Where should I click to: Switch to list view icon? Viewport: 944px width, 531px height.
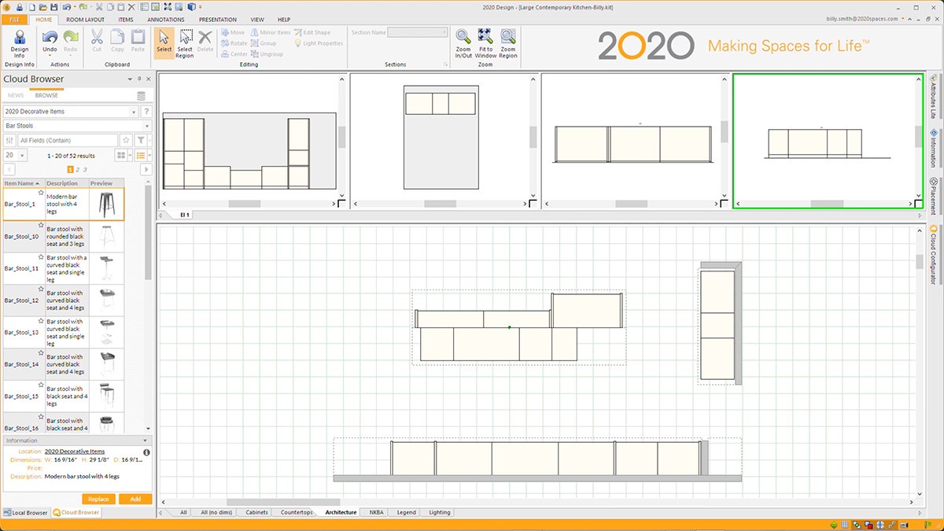click(141, 156)
